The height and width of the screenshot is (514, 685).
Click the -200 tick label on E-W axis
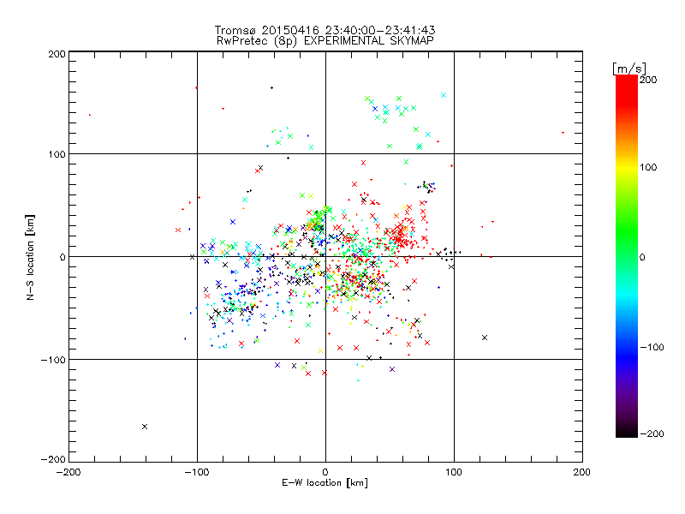coord(68,472)
